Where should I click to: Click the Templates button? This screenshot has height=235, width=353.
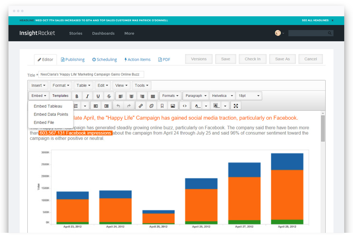point(60,96)
